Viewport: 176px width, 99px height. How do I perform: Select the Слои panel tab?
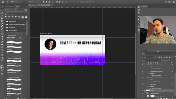click(143, 54)
